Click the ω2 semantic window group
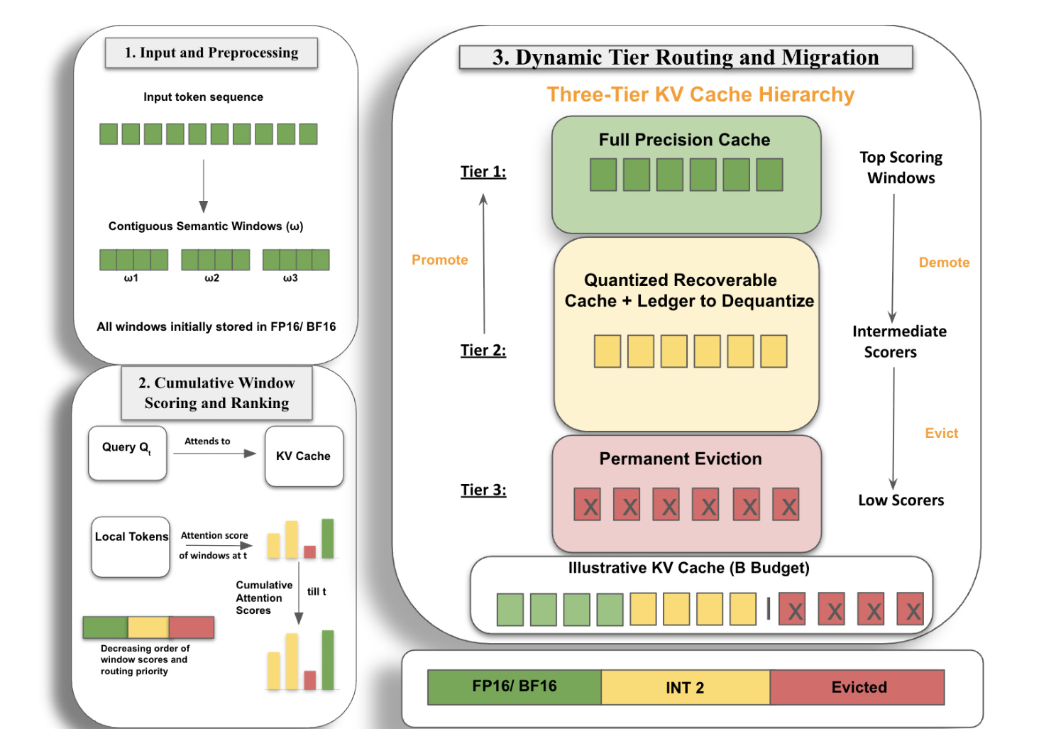The image size is (1056, 741). click(215, 260)
